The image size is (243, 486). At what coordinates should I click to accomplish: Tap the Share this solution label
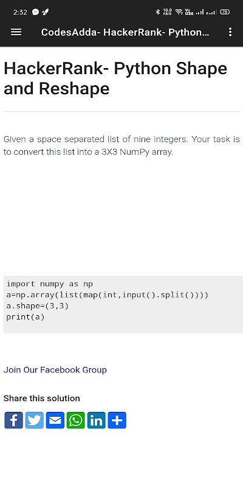(x=41, y=399)
